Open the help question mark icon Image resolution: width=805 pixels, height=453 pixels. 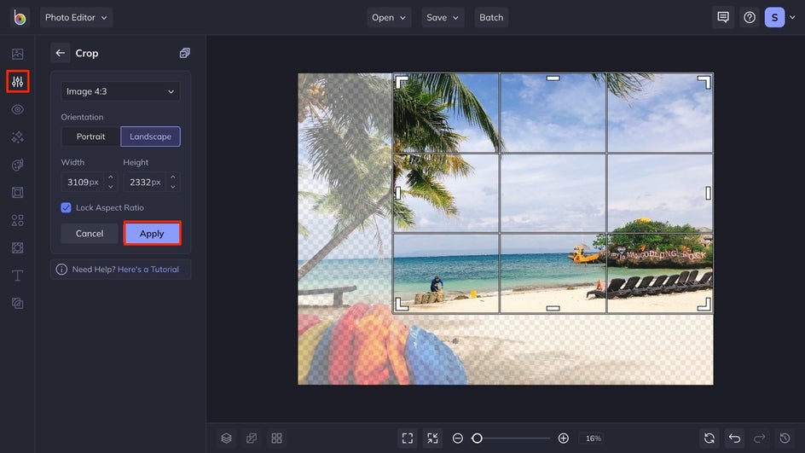tap(750, 17)
